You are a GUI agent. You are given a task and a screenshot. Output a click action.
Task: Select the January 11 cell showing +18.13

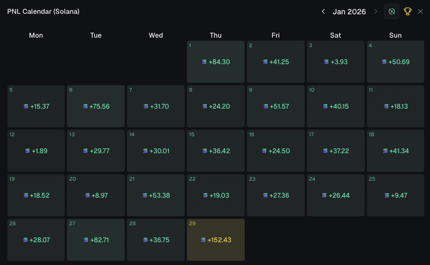tap(395, 106)
